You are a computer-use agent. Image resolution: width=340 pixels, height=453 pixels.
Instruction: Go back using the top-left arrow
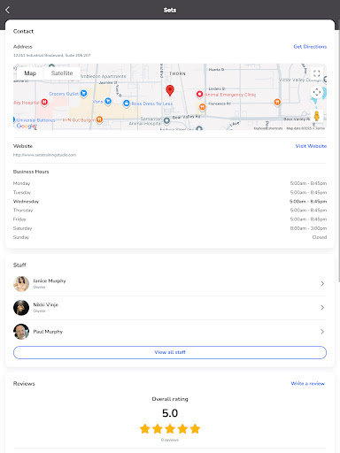(8, 10)
